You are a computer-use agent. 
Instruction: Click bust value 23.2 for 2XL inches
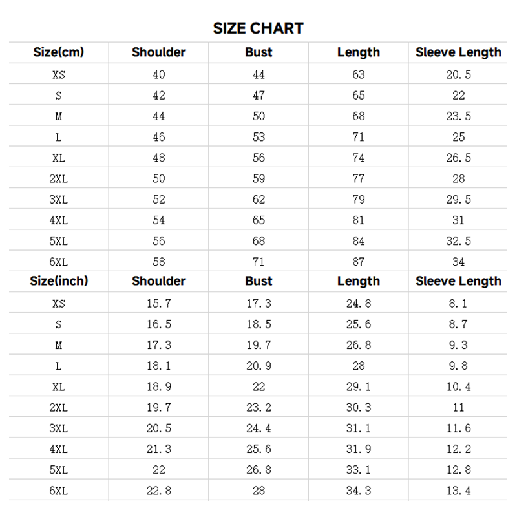click(x=258, y=408)
